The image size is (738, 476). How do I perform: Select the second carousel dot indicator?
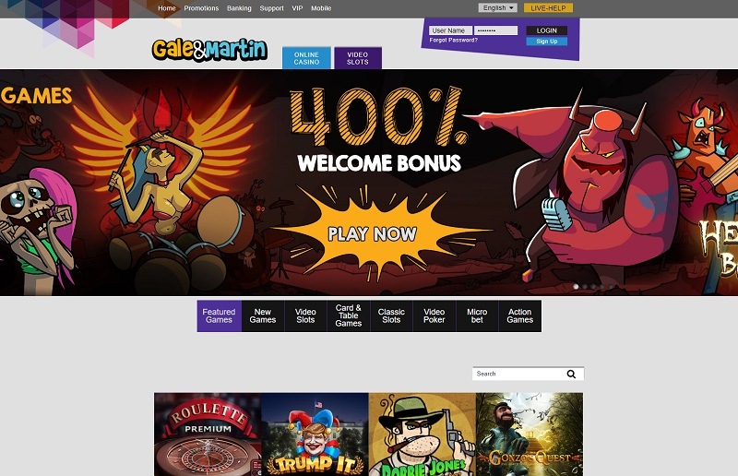(585, 286)
